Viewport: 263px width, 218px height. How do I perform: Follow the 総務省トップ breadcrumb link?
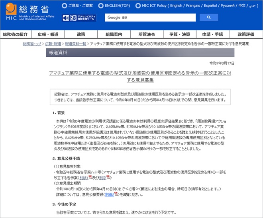[33, 44]
